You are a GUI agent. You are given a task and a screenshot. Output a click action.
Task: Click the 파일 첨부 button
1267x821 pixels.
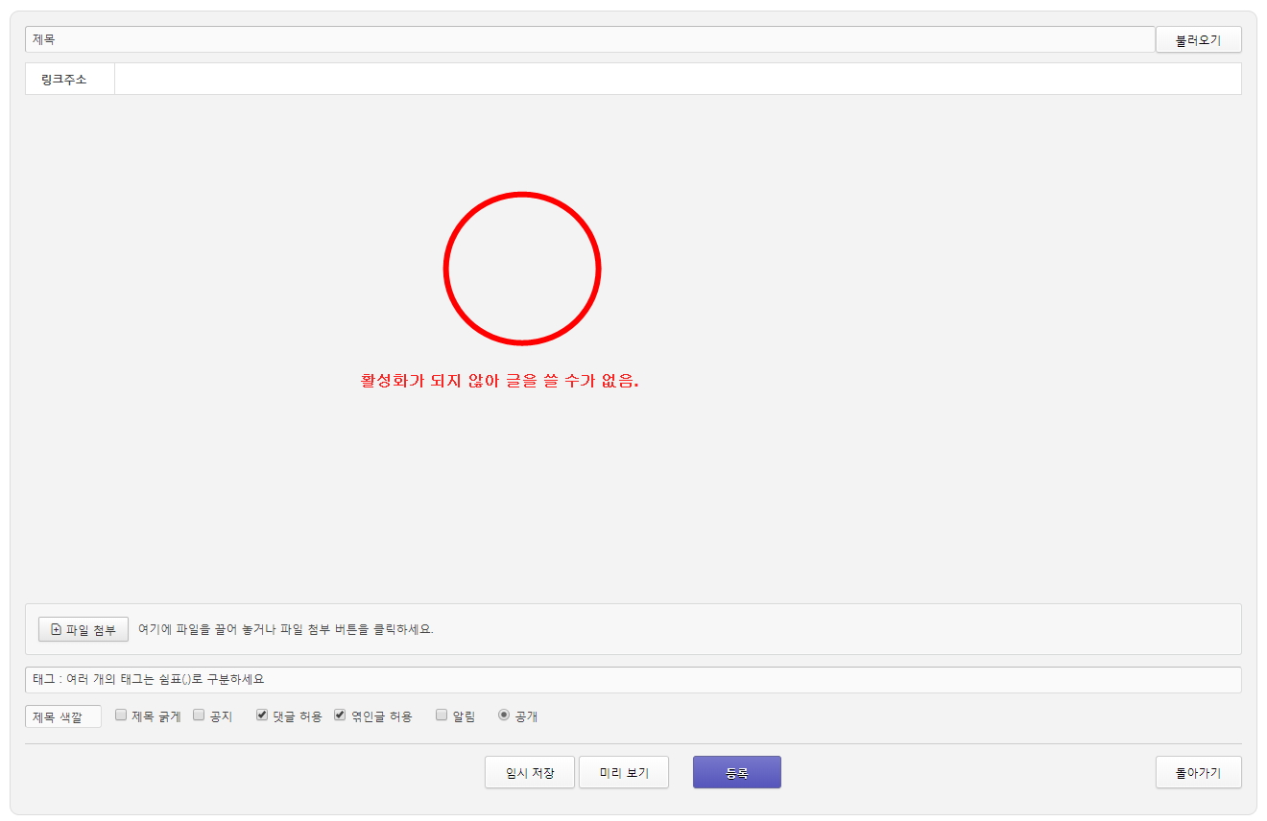click(x=84, y=629)
